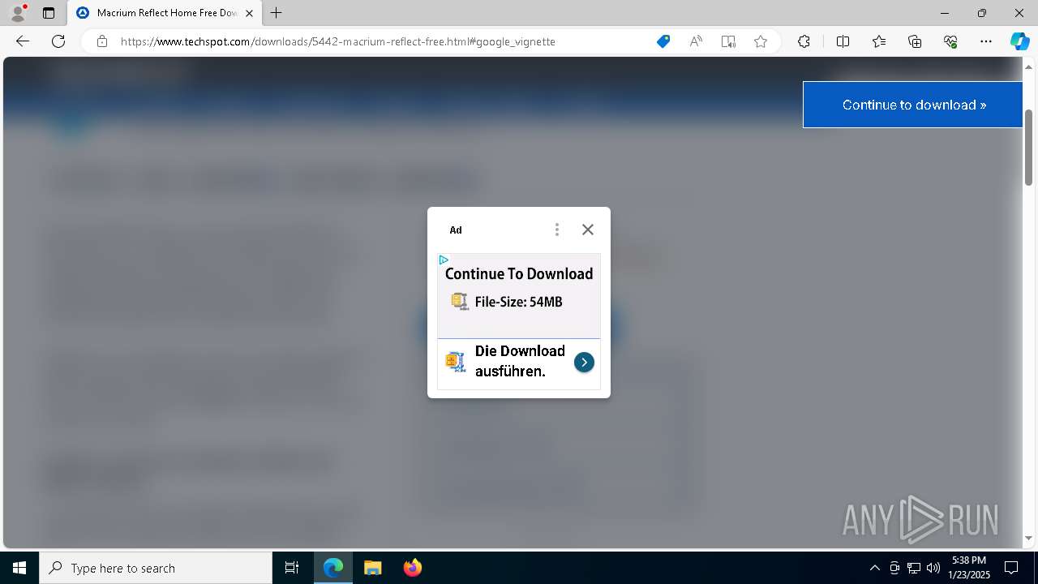Open the clock showing 5:38 PM
The height and width of the screenshot is (584, 1038).
(969, 568)
